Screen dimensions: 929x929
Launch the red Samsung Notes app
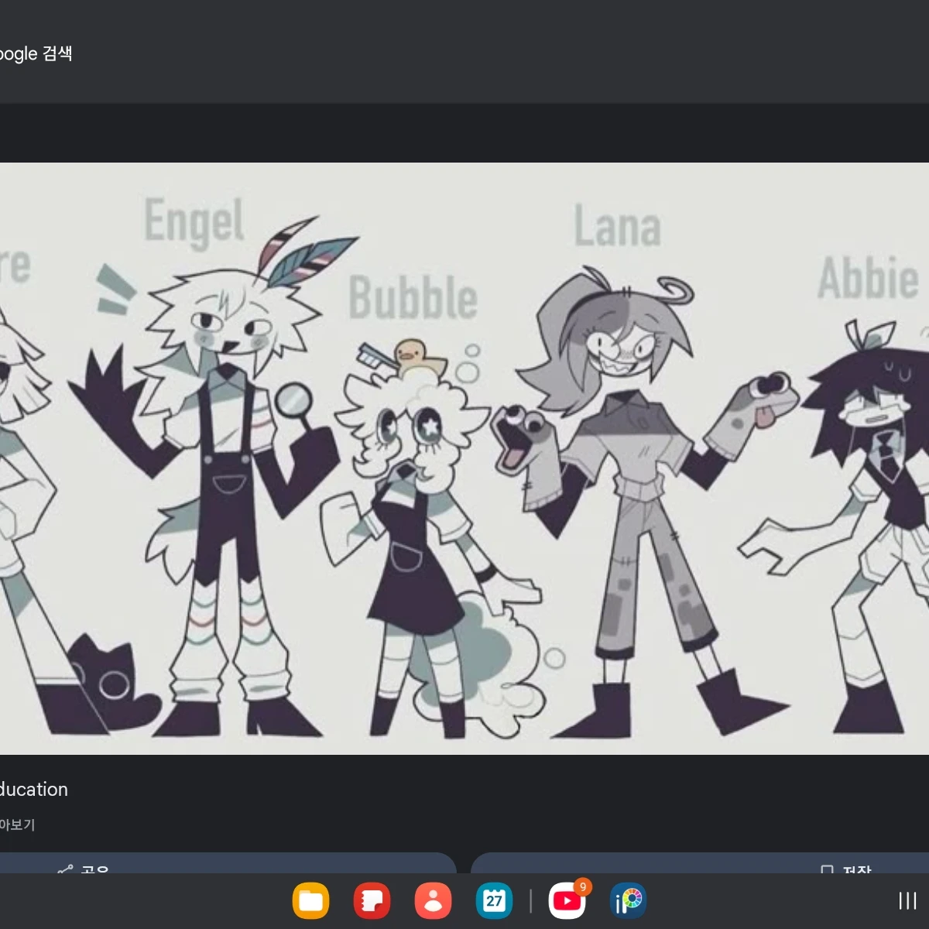(x=372, y=901)
